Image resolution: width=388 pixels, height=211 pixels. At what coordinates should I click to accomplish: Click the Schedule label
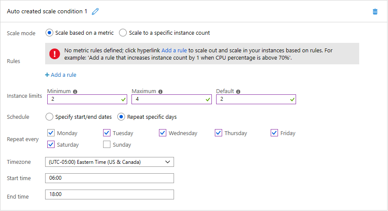[18, 117]
